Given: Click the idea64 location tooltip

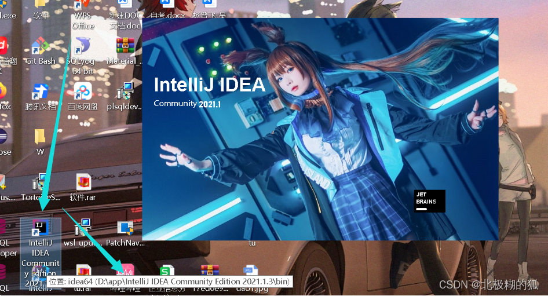Looking at the screenshot, I should point(170,282).
